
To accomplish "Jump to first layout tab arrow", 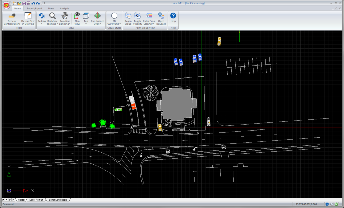I will pos(3,200).
